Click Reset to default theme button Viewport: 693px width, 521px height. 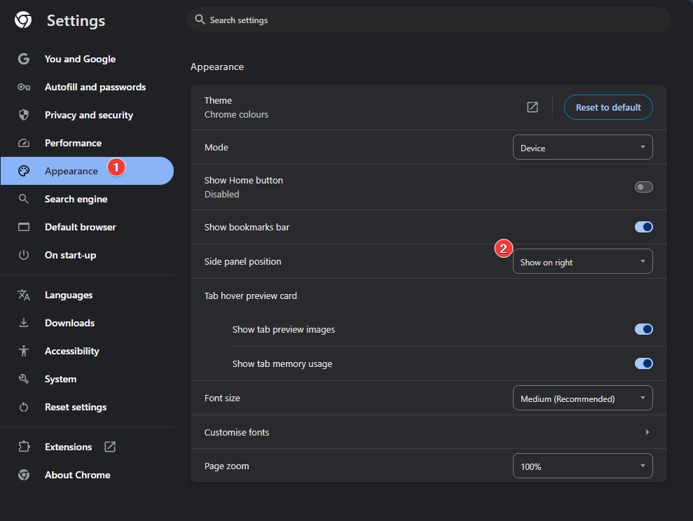coord(608,107)
